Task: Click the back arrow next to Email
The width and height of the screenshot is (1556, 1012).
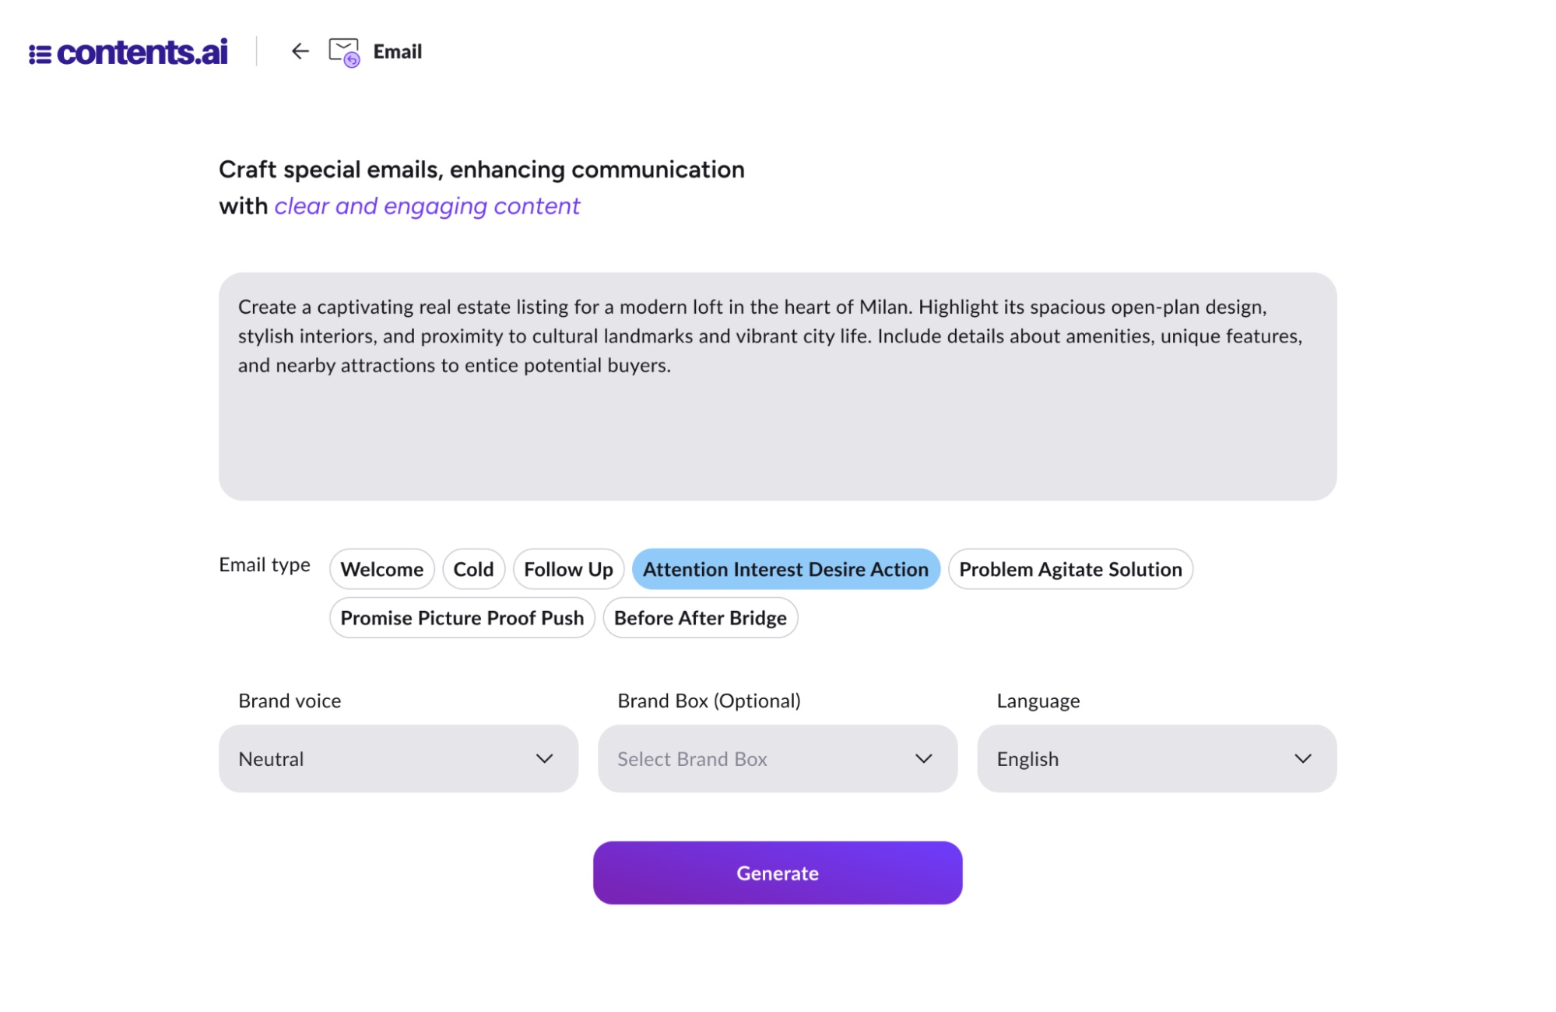Action: click(300, 51)
